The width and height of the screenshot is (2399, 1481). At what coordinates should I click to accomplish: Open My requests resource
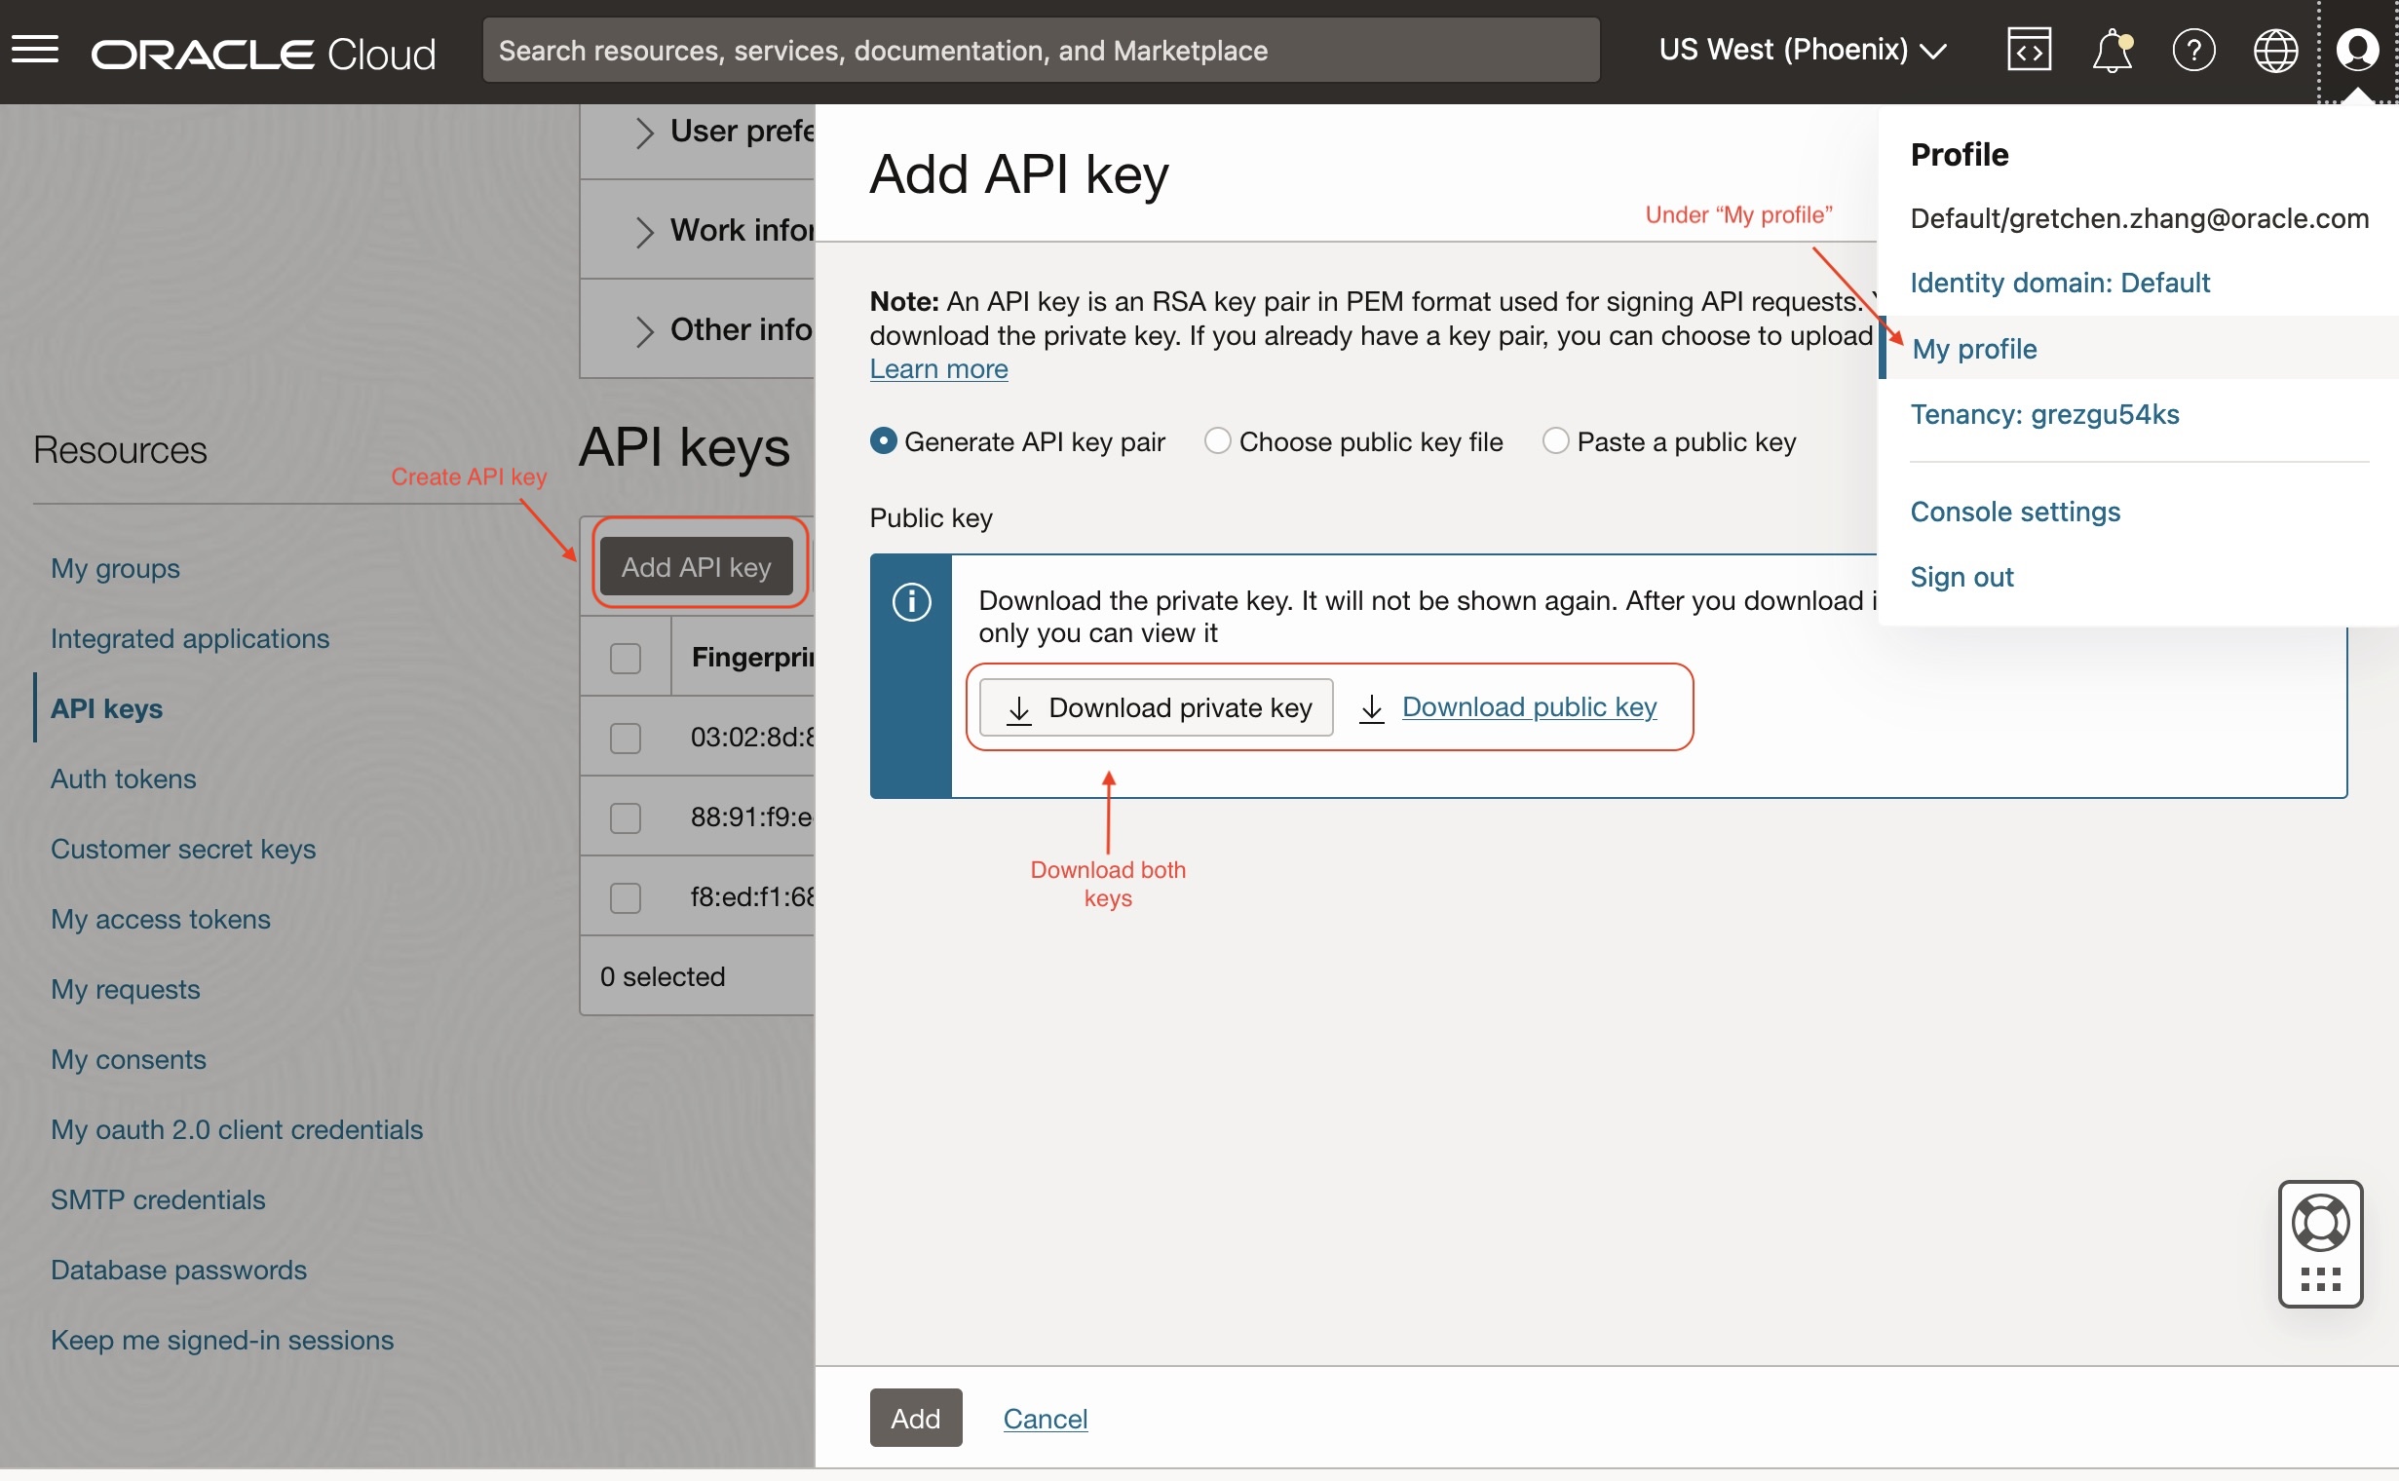click(126, 989)
